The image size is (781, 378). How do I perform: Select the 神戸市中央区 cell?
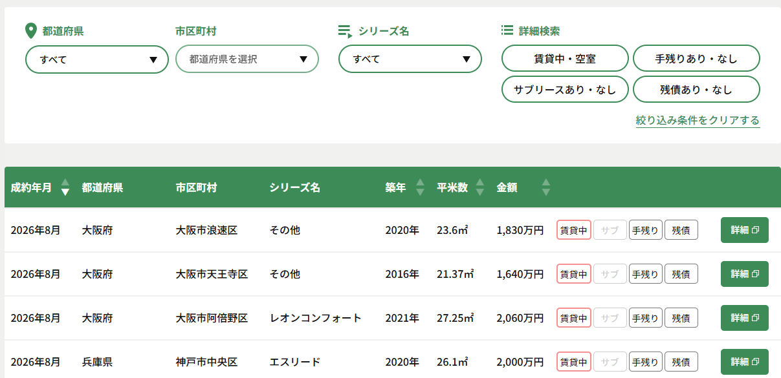[x=206, y=362]
